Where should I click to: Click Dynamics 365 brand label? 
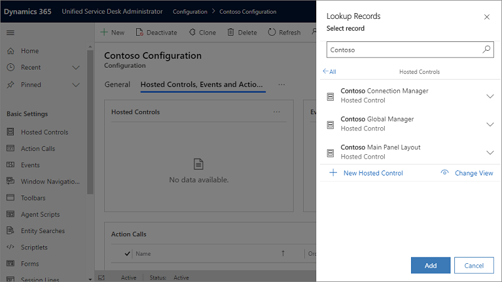tap(28, 11)
